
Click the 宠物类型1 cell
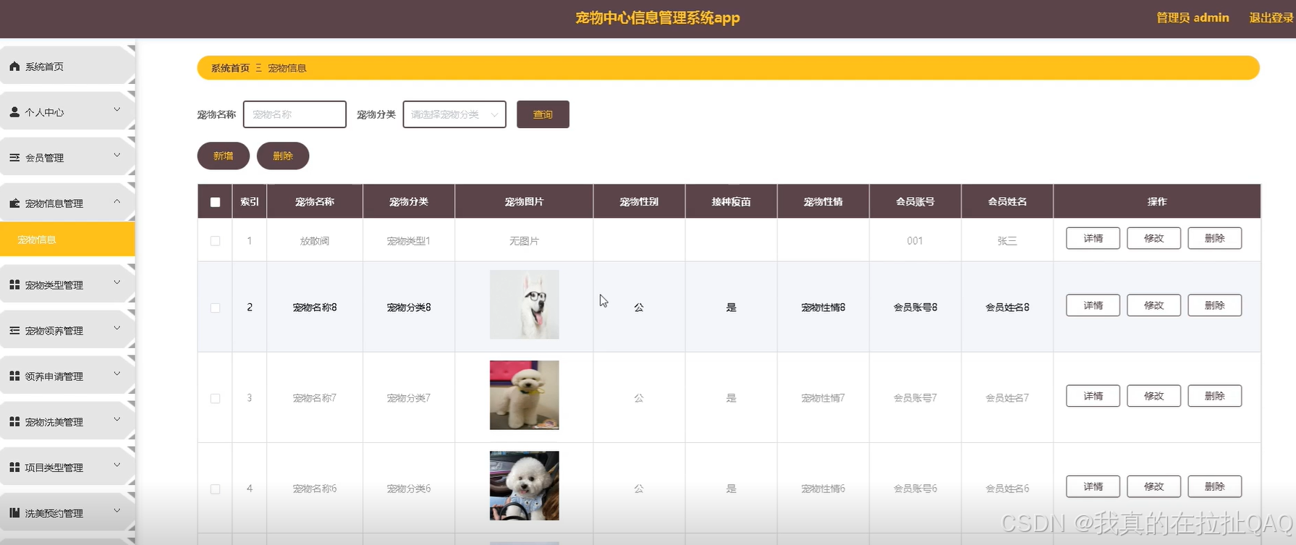tap(409, 241)
